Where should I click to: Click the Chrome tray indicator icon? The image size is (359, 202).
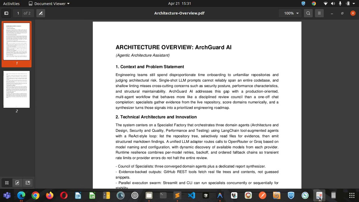click(x=314, y=3)
